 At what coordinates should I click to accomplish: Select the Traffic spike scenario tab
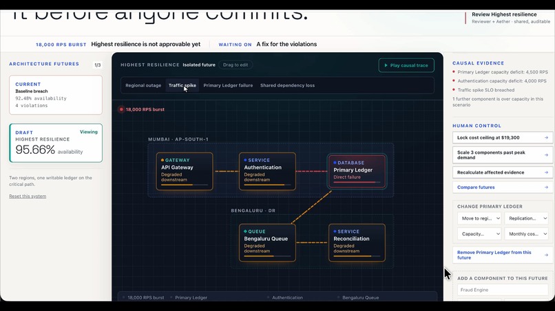(182, 85)
